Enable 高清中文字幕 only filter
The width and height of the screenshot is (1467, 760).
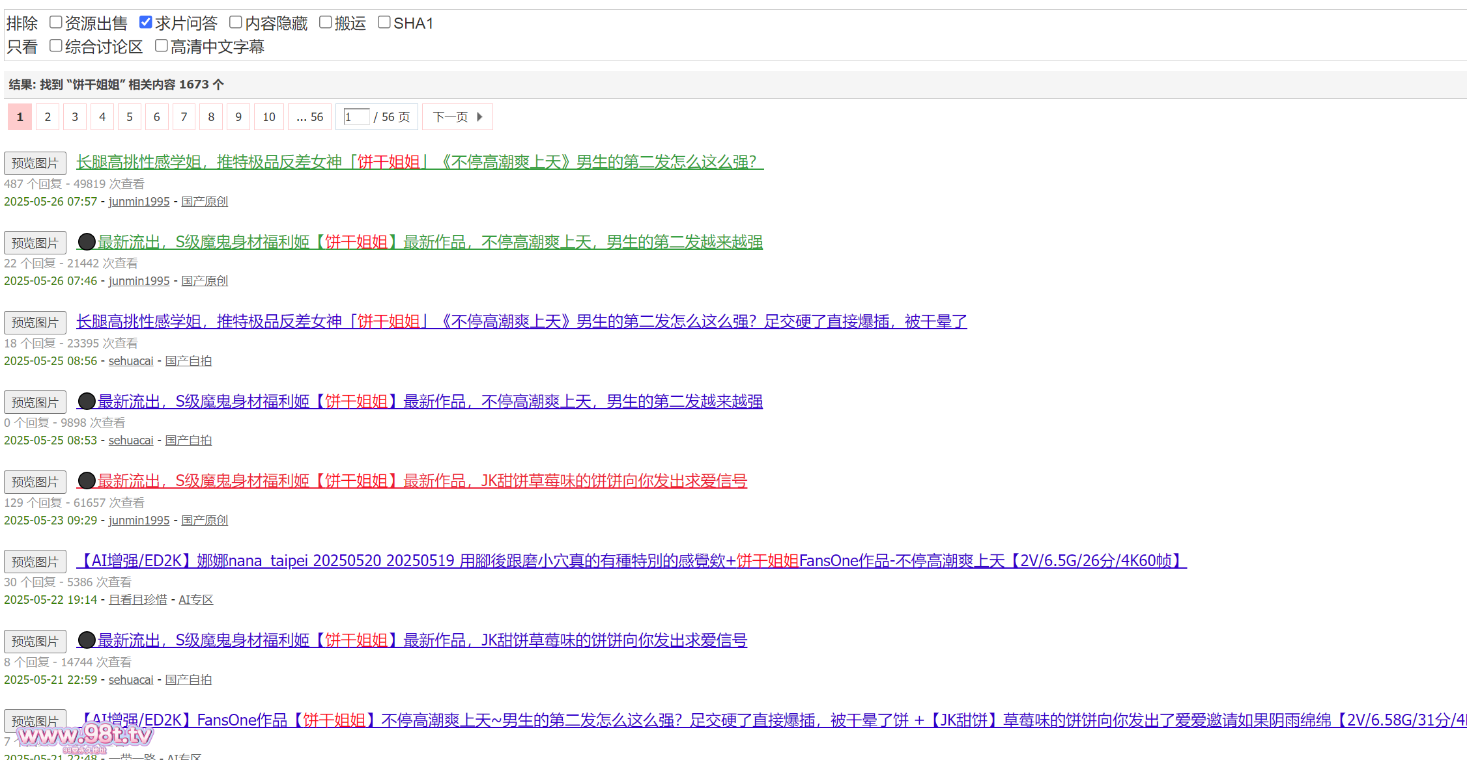pyautogui.click(x=162, y=46)
